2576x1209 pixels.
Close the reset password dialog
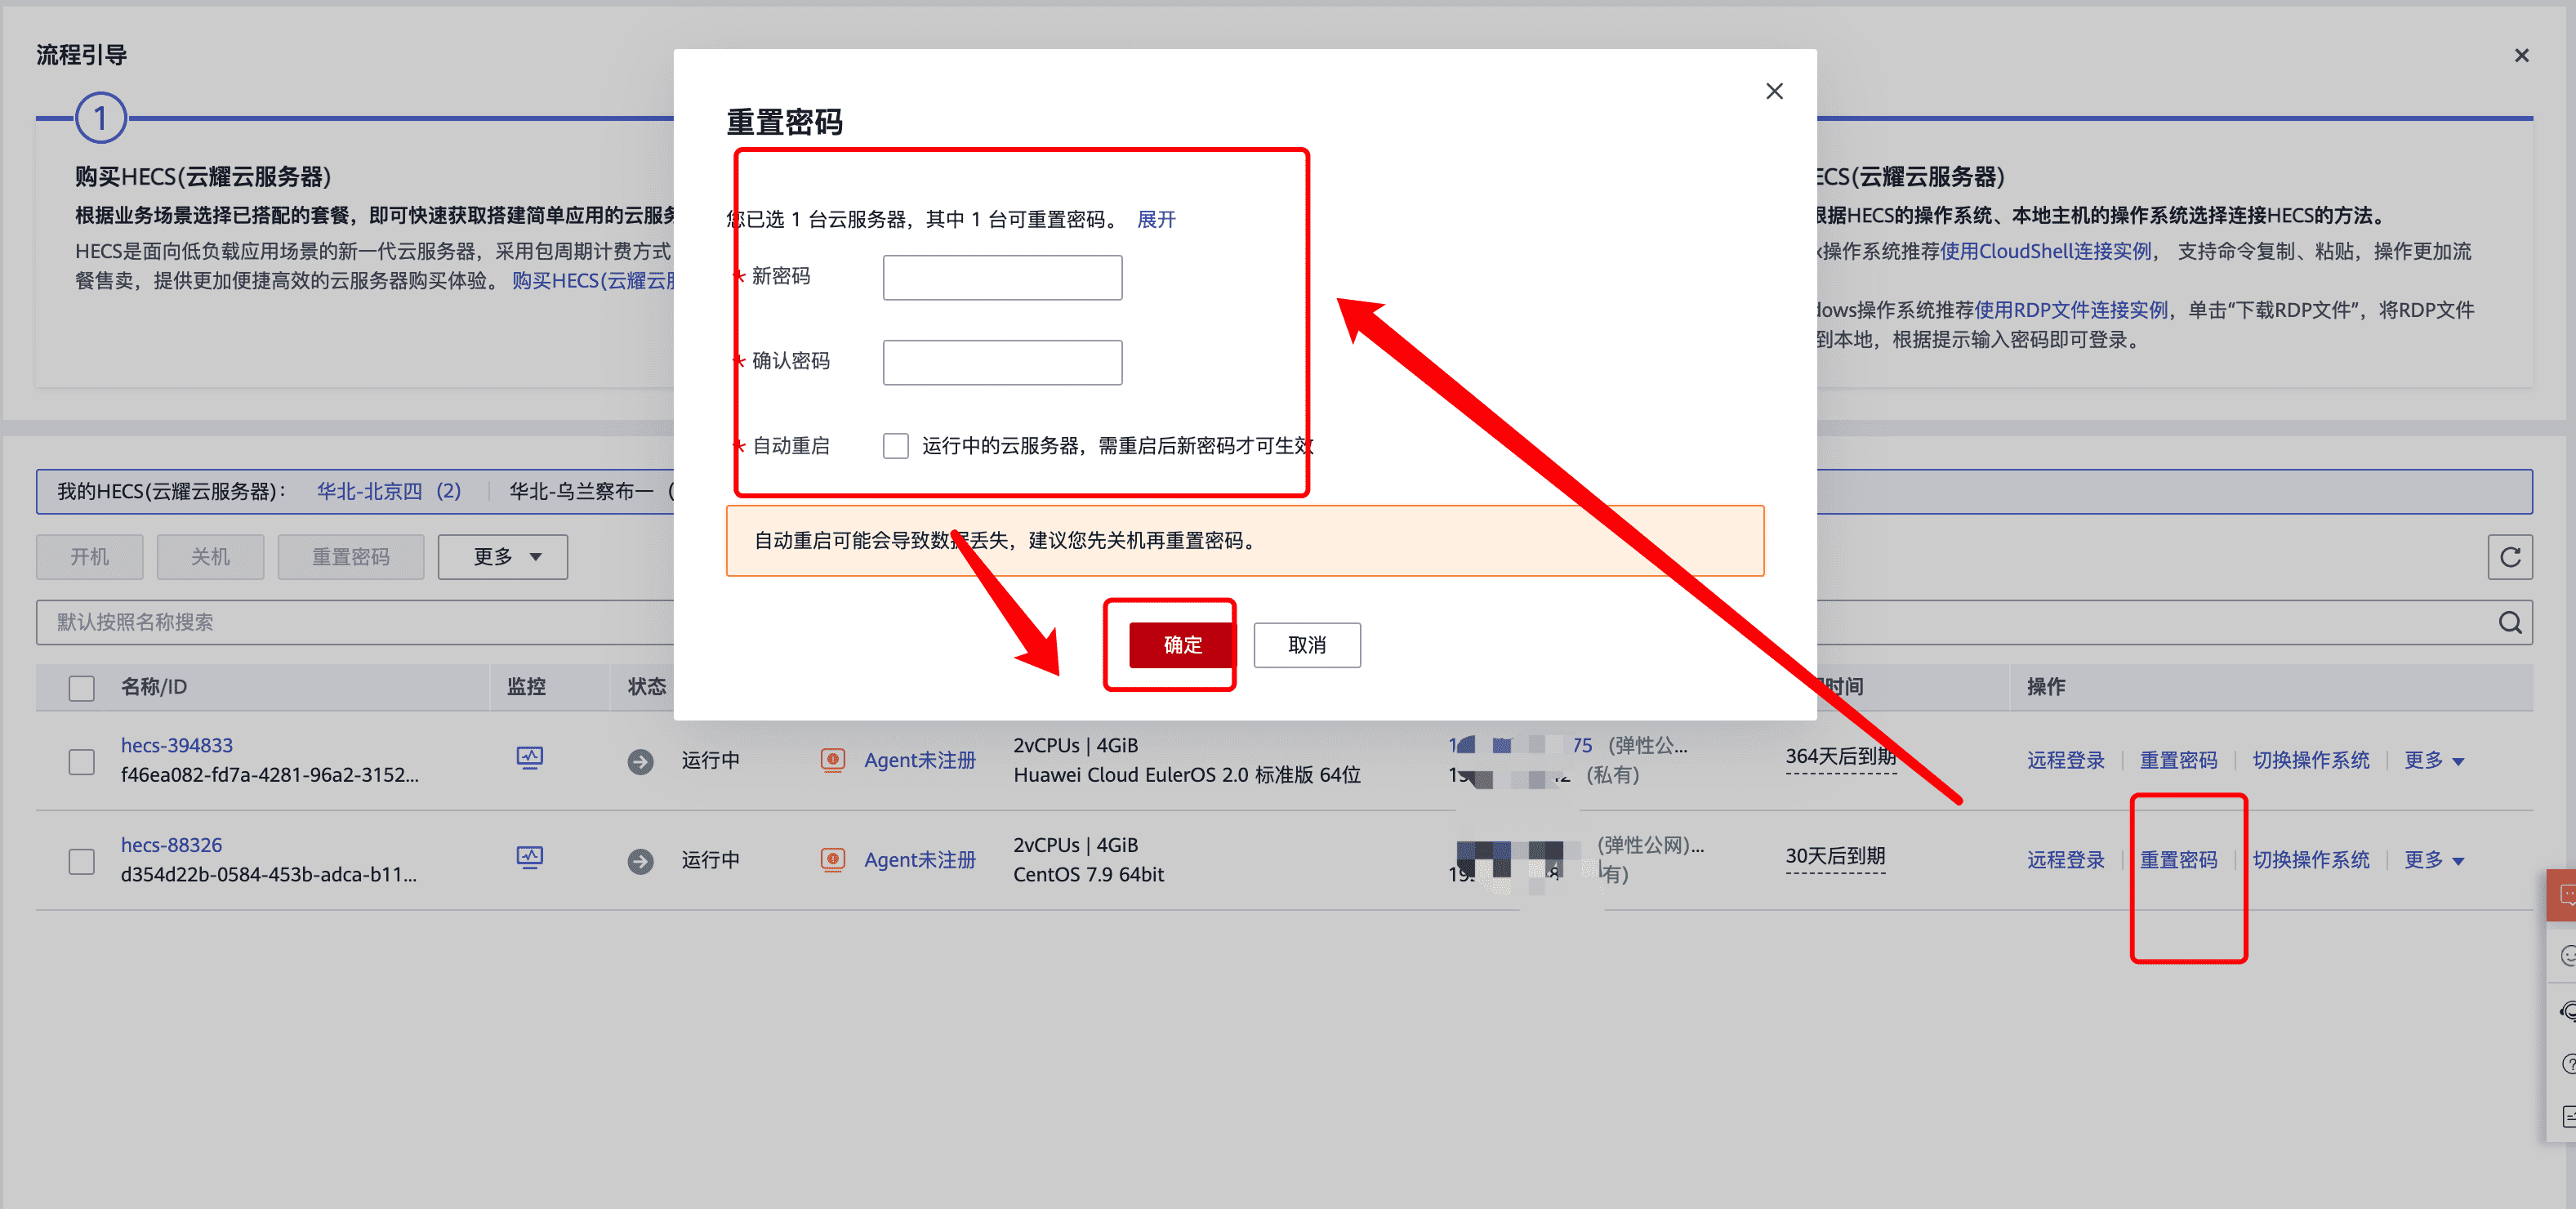click(1774, 91)
